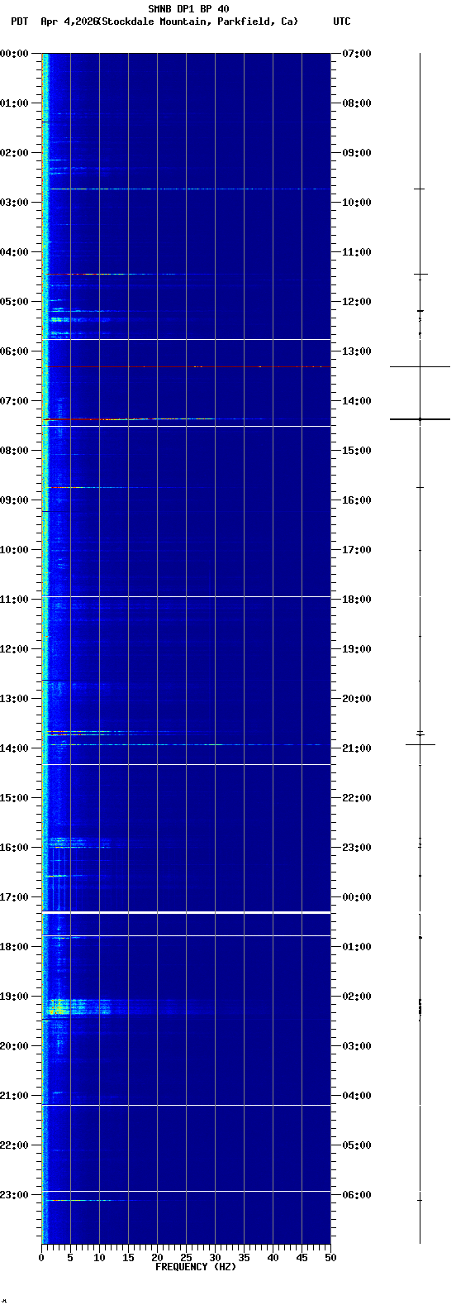Select the PDT time zone header label
The image size is (456, 1310).
point(19,22)
